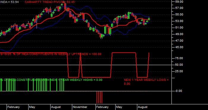The width and height of the screenshot is (208, 110).
Task: Select the NEW 1 YEAR WEEKLY LOWS label
Action: pos(146,82)
